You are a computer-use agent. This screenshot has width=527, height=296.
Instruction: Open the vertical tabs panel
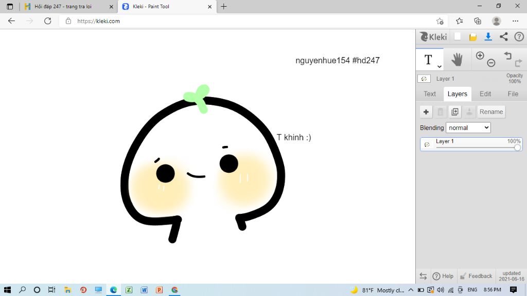10,6
